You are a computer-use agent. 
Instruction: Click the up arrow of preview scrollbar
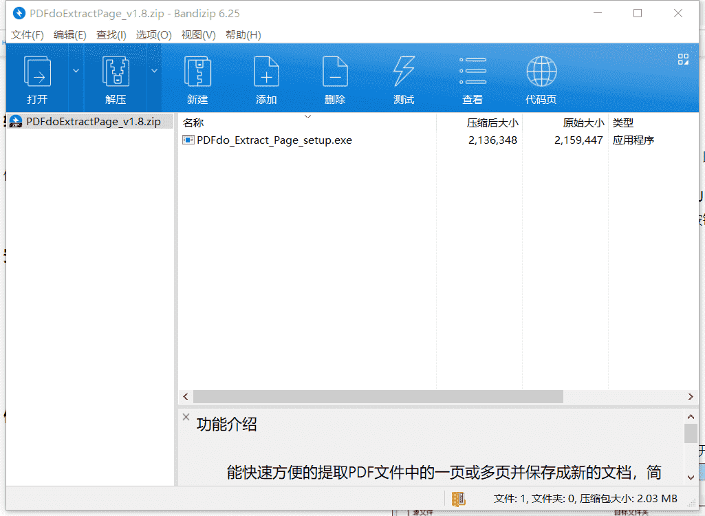[x=691, y=416]
